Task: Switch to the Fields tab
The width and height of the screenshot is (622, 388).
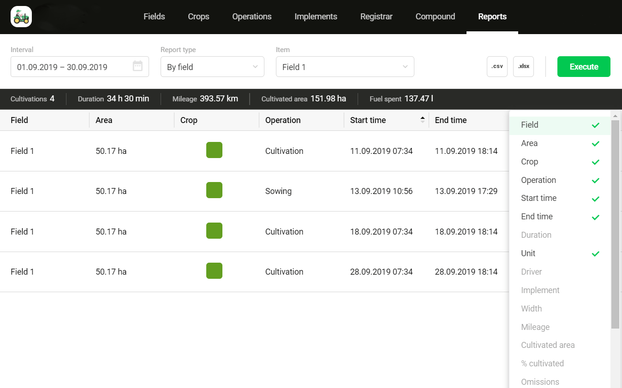Action: click(x=154, y=17)
